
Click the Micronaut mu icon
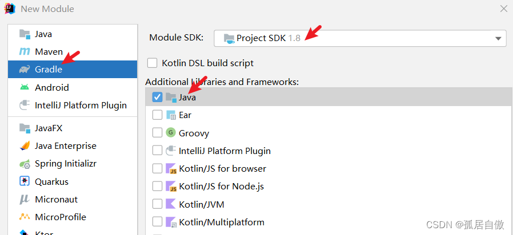(x=25, y=200)
